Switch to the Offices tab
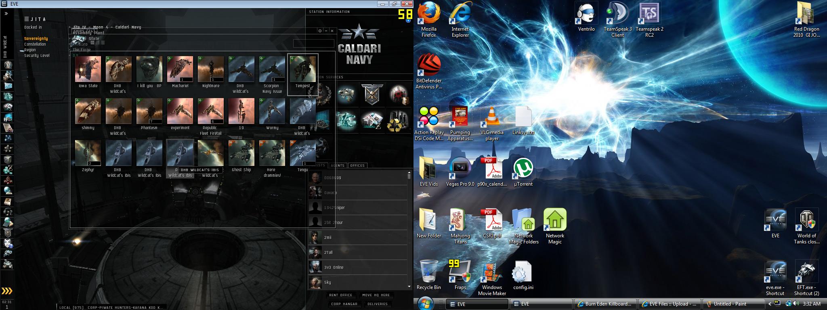This screenshot has width=827, height=310. [x=357, y=165]
